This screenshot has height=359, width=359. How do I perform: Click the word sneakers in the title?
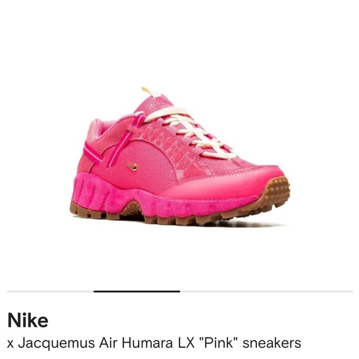272,343
